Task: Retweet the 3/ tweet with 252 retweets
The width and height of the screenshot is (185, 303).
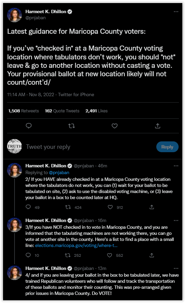Action: [x=68, y=255]
